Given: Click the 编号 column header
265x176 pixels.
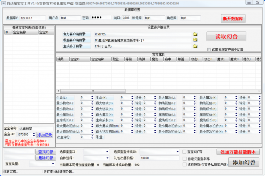Looking at the screenshot, I should 63,59.
